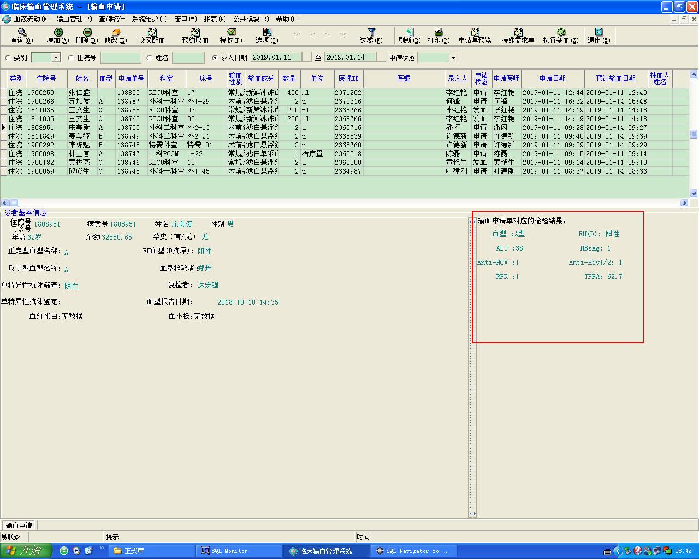Screen dimensions: 699x559
Task: Open the start date picker for 2019.01.11
Action: click(307, 57)
